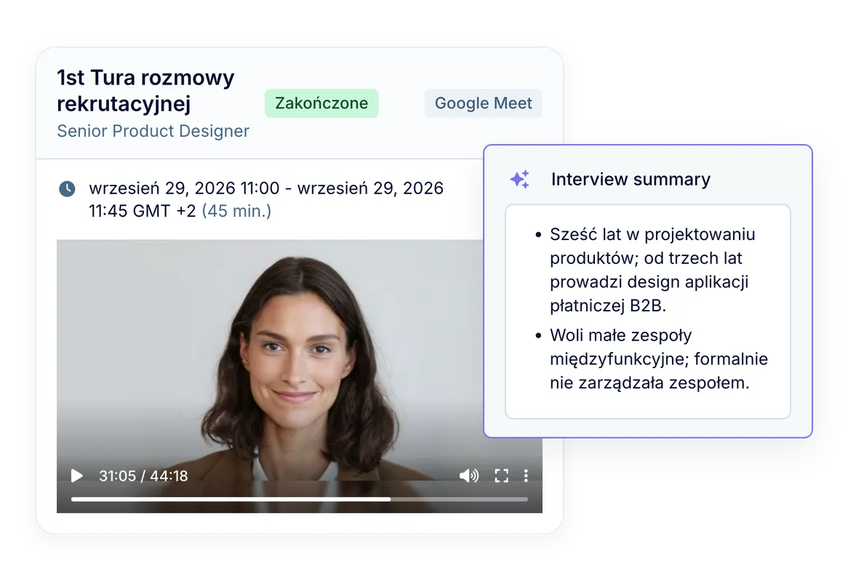Click the (45 min.) duration text

236,211
